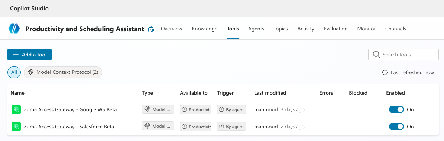Click mahmoud in the Google WS Beta row
Screen dimensions: 444x141
point(266,109)
